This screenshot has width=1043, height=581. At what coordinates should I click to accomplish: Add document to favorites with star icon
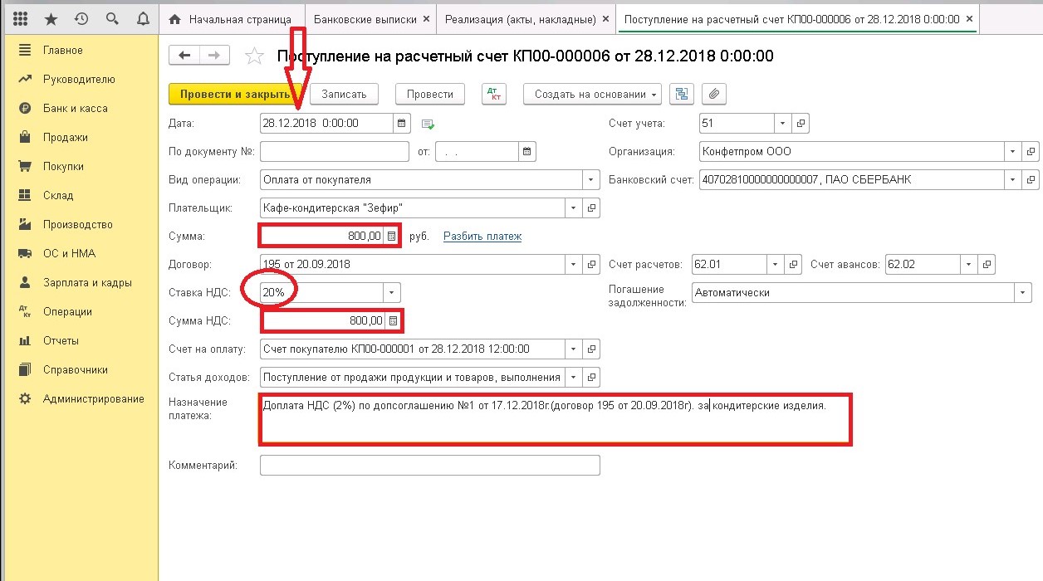pos(253,56)
